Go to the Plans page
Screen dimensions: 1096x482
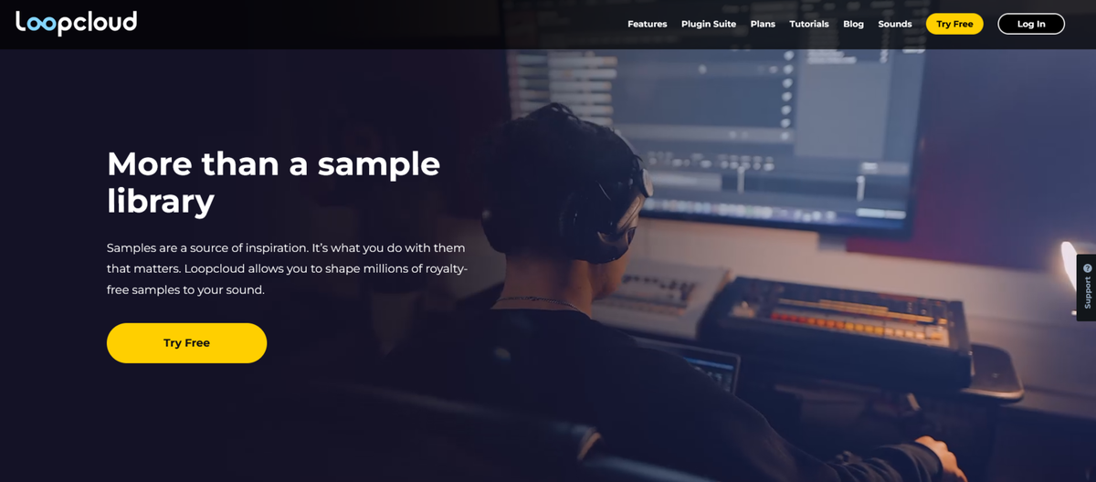(x=763, y=24)
